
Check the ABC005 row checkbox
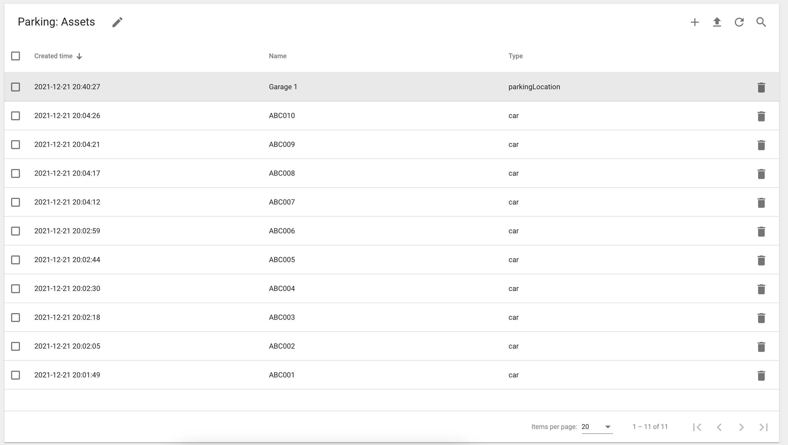click(x=16, y=260)
